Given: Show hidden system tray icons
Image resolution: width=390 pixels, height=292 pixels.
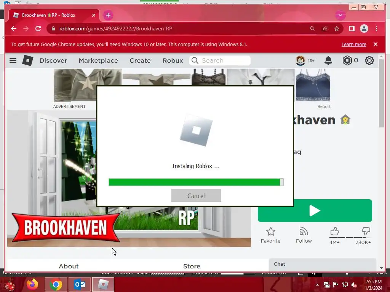Looking at the screenshot, I should [317, 285].
